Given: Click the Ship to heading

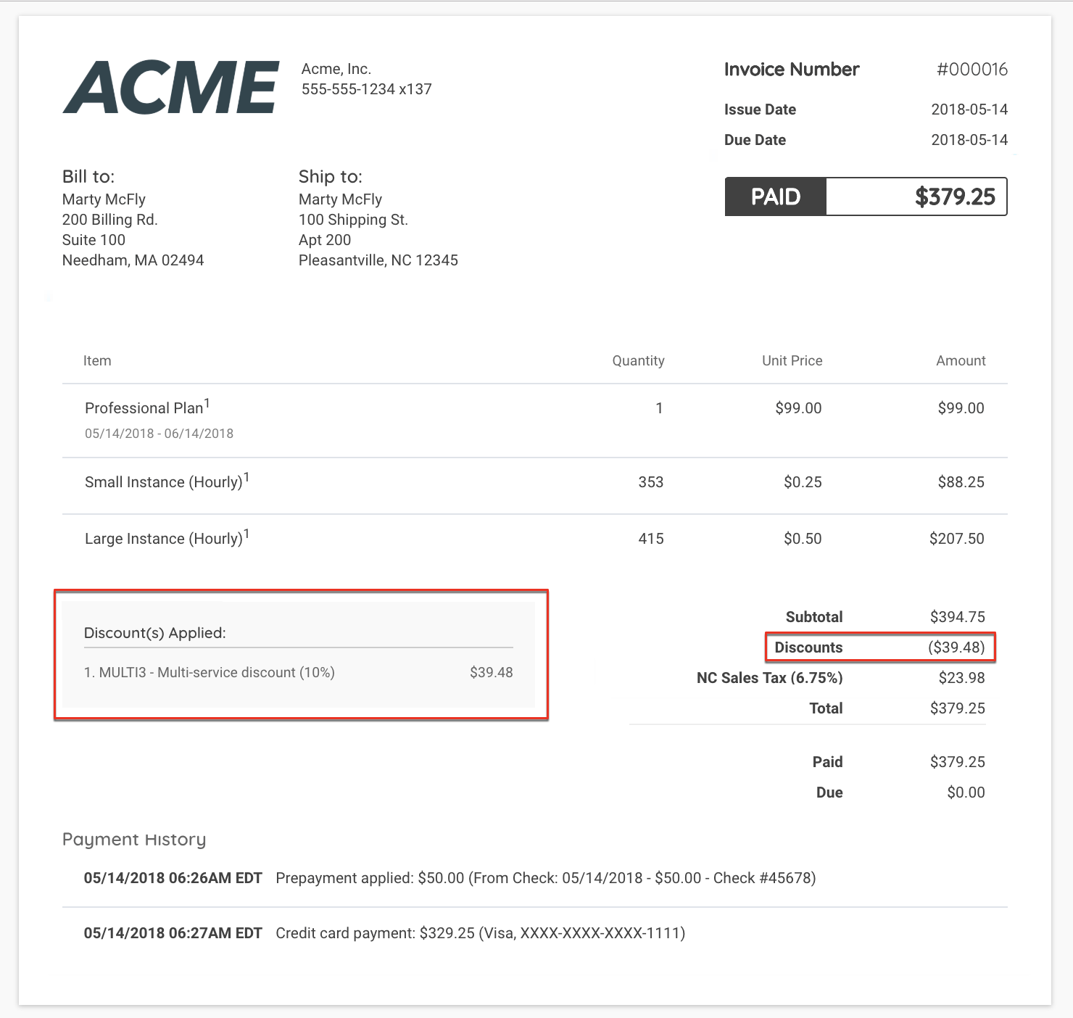Looking at the screenshot, I should [x=330, y=177].
